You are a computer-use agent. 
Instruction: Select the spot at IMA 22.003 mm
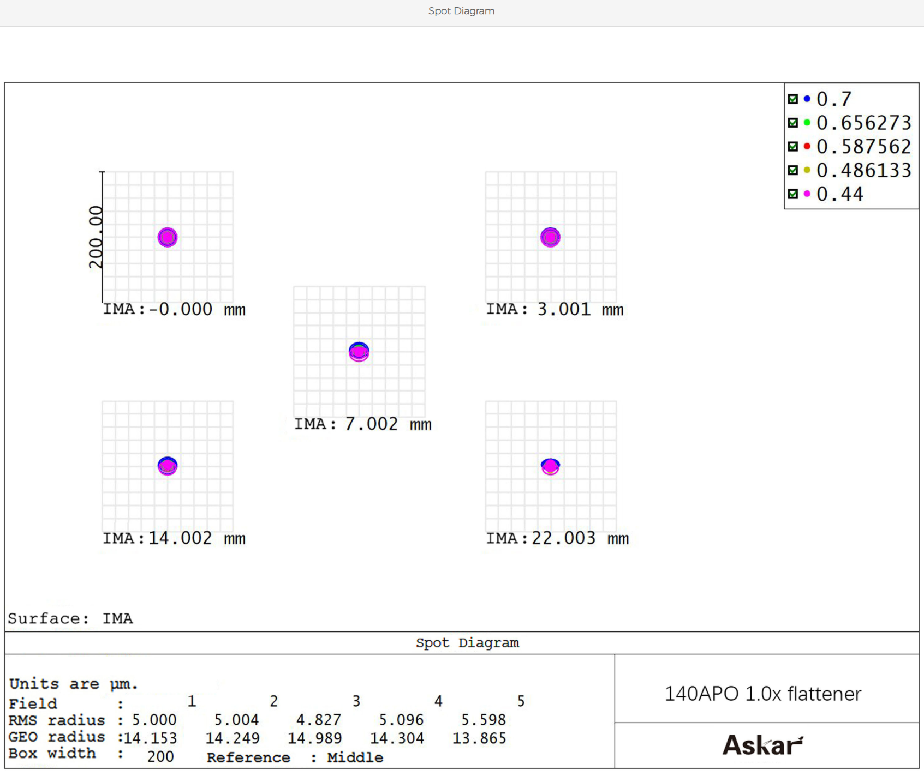tap(550, 466)
